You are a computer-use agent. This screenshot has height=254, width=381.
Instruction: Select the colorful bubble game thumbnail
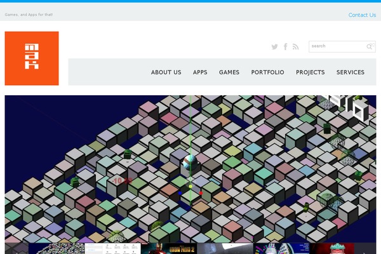click(x=281, y=249)
